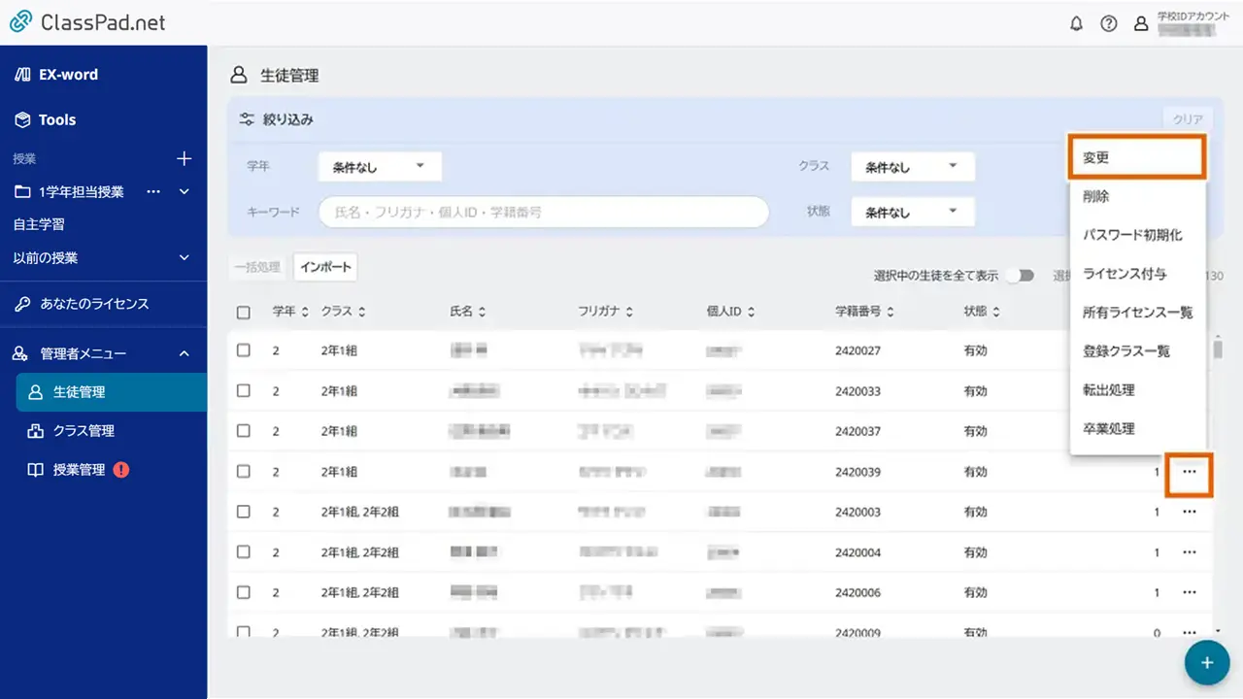Click the keyword search input field
1243x699 pixels.
(x=542, y=212)
